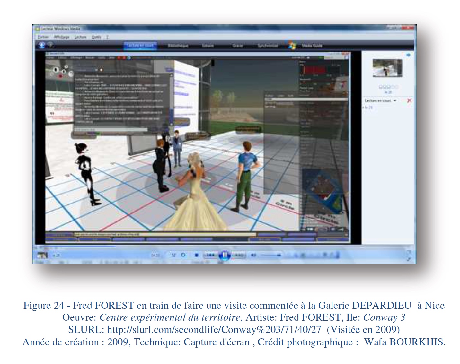Open the Fichier menu

(43, 37)
